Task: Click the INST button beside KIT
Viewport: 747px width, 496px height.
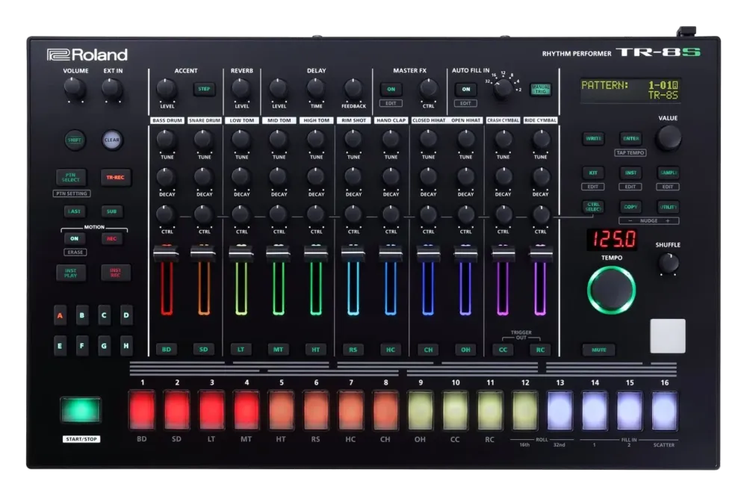Action: 630,173
